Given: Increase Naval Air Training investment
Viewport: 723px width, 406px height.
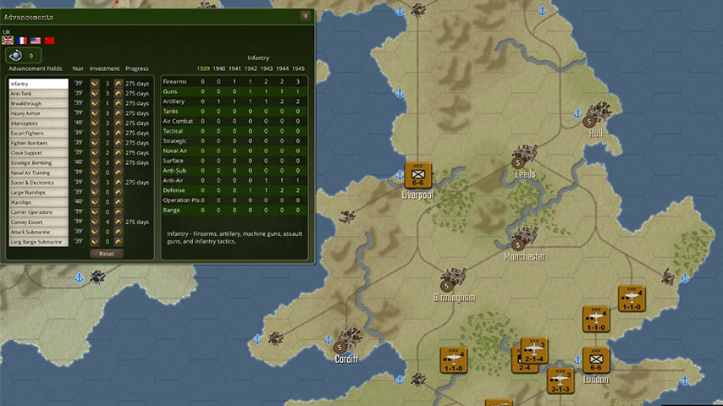Looking at the screenshot, I should pyautogui.click(x=119, y=173).
